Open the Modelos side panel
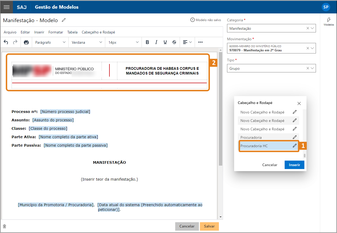The height and width of the screenshot is (233, 337). click(329, 21)
